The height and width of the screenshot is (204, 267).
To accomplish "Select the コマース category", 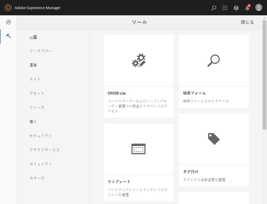I will tap(37, 178).
